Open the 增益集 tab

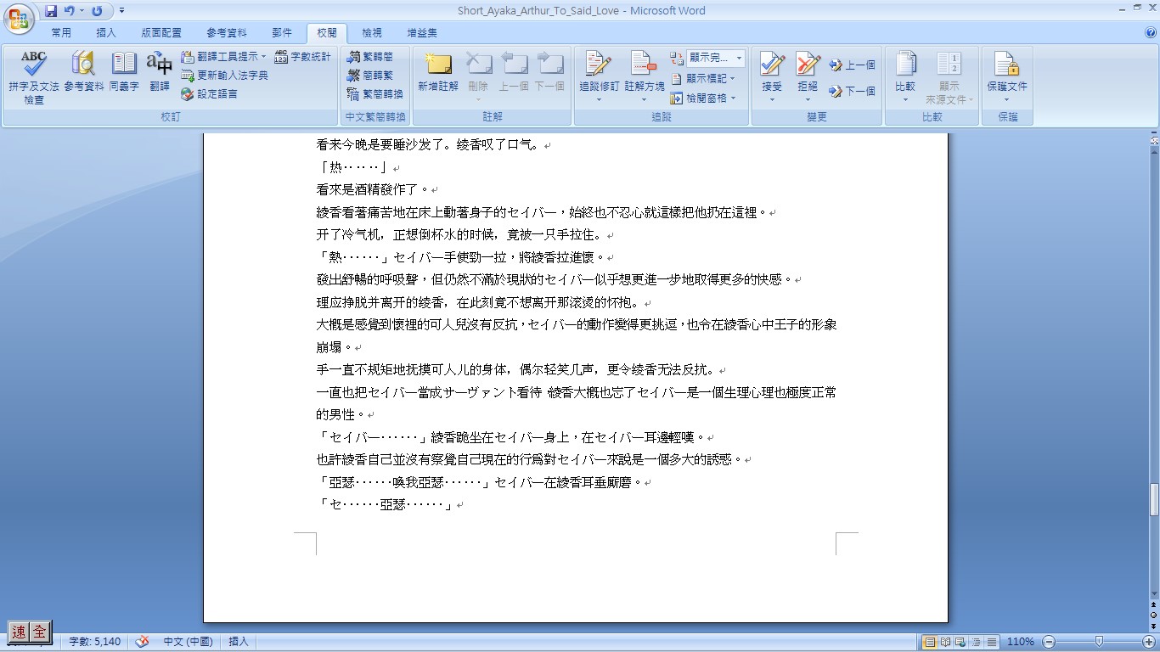pyautogui.click(x=422, y=33)
